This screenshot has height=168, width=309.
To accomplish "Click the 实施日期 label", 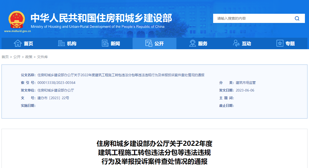I will 28,106.
